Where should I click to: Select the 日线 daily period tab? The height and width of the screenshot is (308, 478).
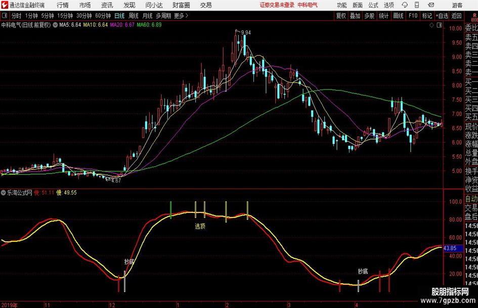pos(119,16)
